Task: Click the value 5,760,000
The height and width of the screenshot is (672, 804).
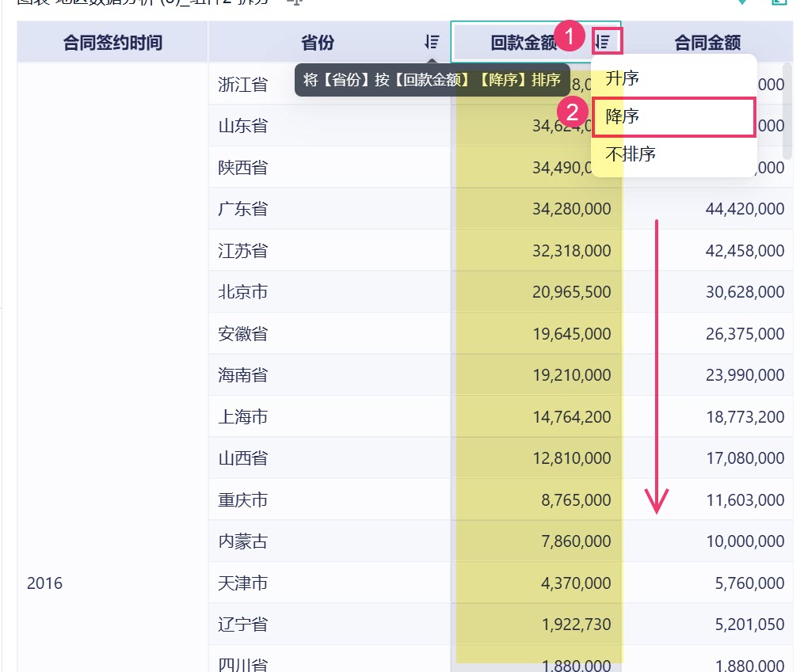Action: (x=749, y=583)
